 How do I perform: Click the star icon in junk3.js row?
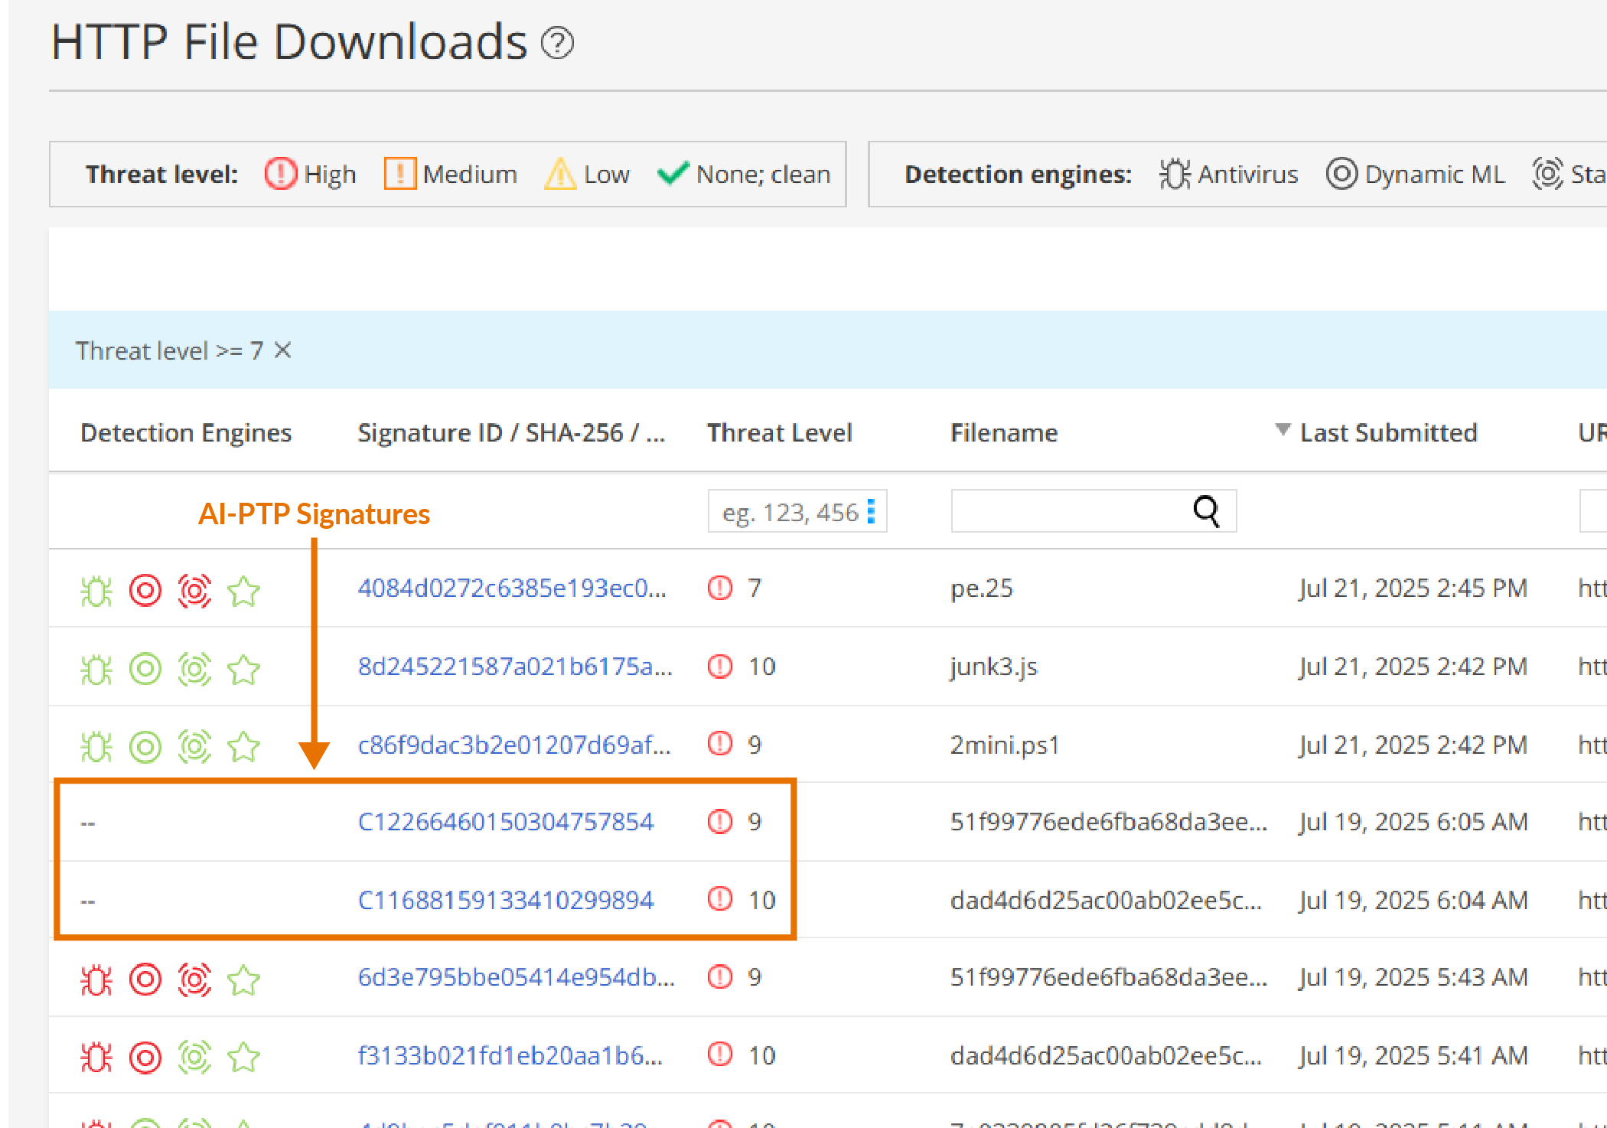tap(244, 669)
